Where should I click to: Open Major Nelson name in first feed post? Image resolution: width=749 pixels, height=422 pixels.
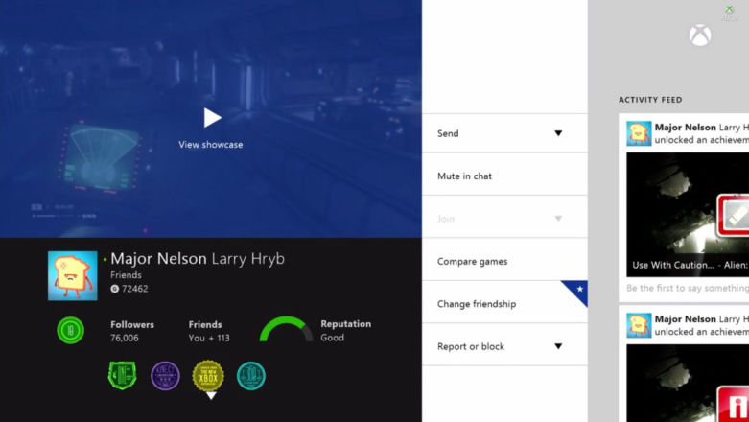tap(686, 128)
